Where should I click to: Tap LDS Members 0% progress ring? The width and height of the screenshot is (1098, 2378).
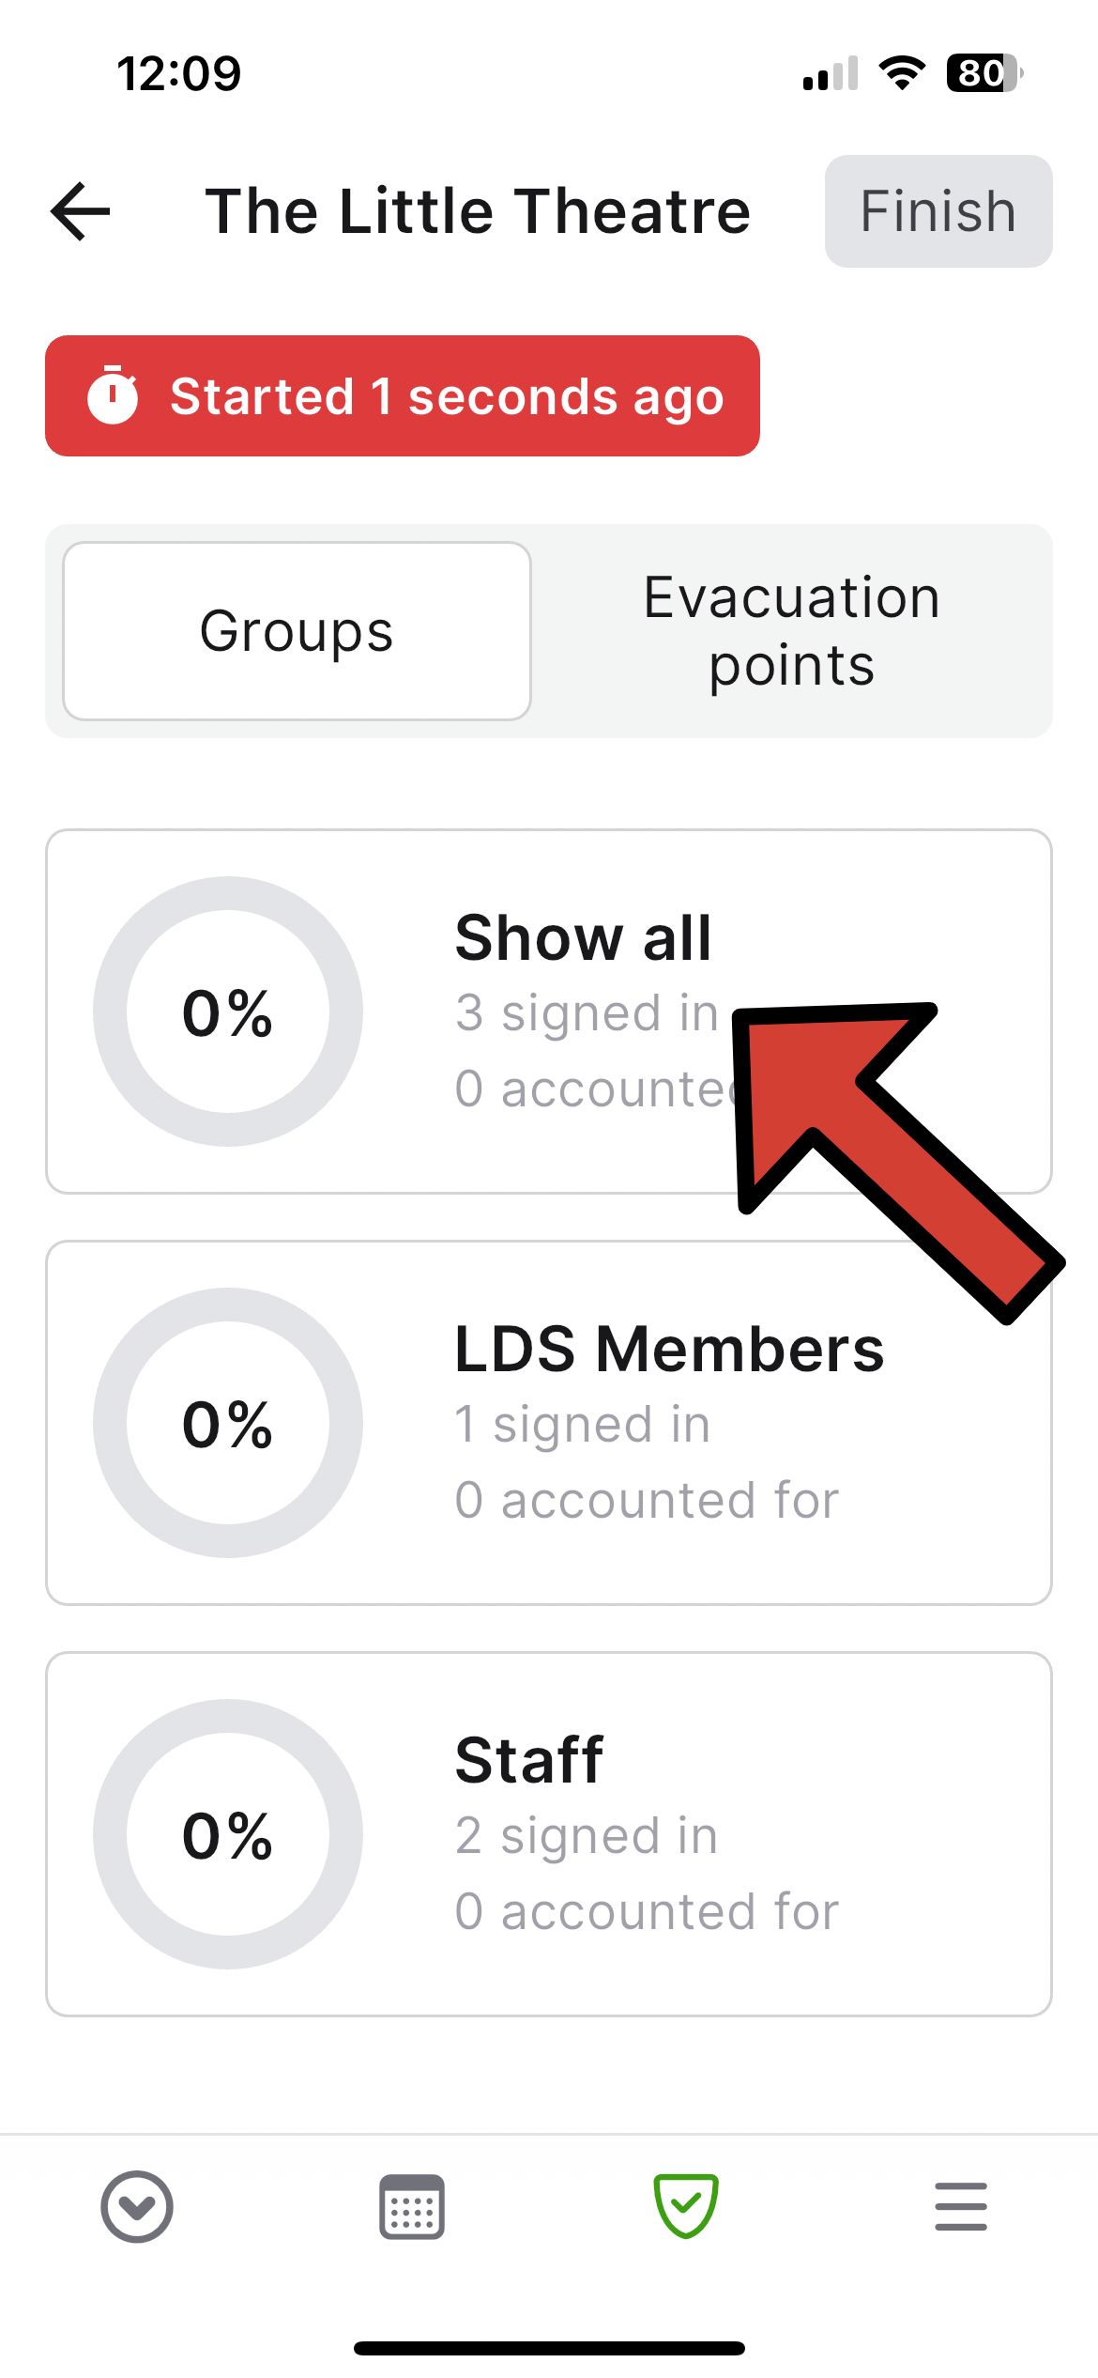[x=228, y=1423]
